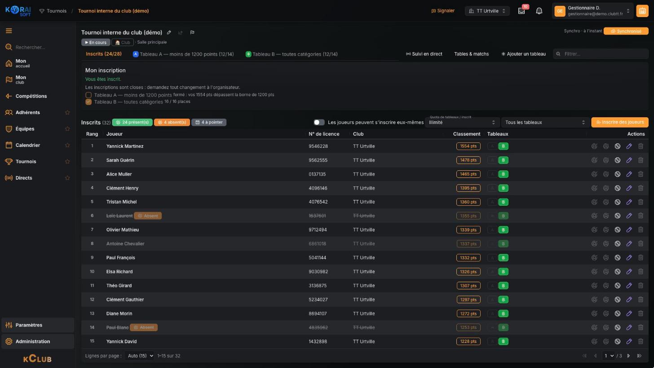Collapse the sidebar with the hamburger icon

tap(9, 31)
